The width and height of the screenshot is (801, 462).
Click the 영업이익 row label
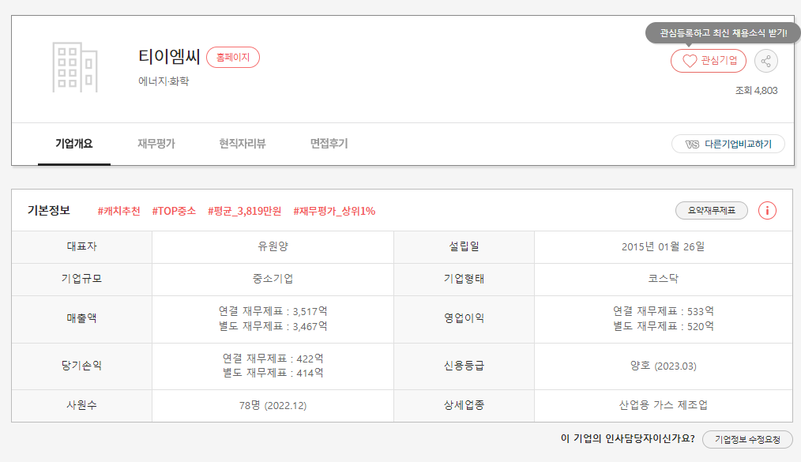pos(464,318)
